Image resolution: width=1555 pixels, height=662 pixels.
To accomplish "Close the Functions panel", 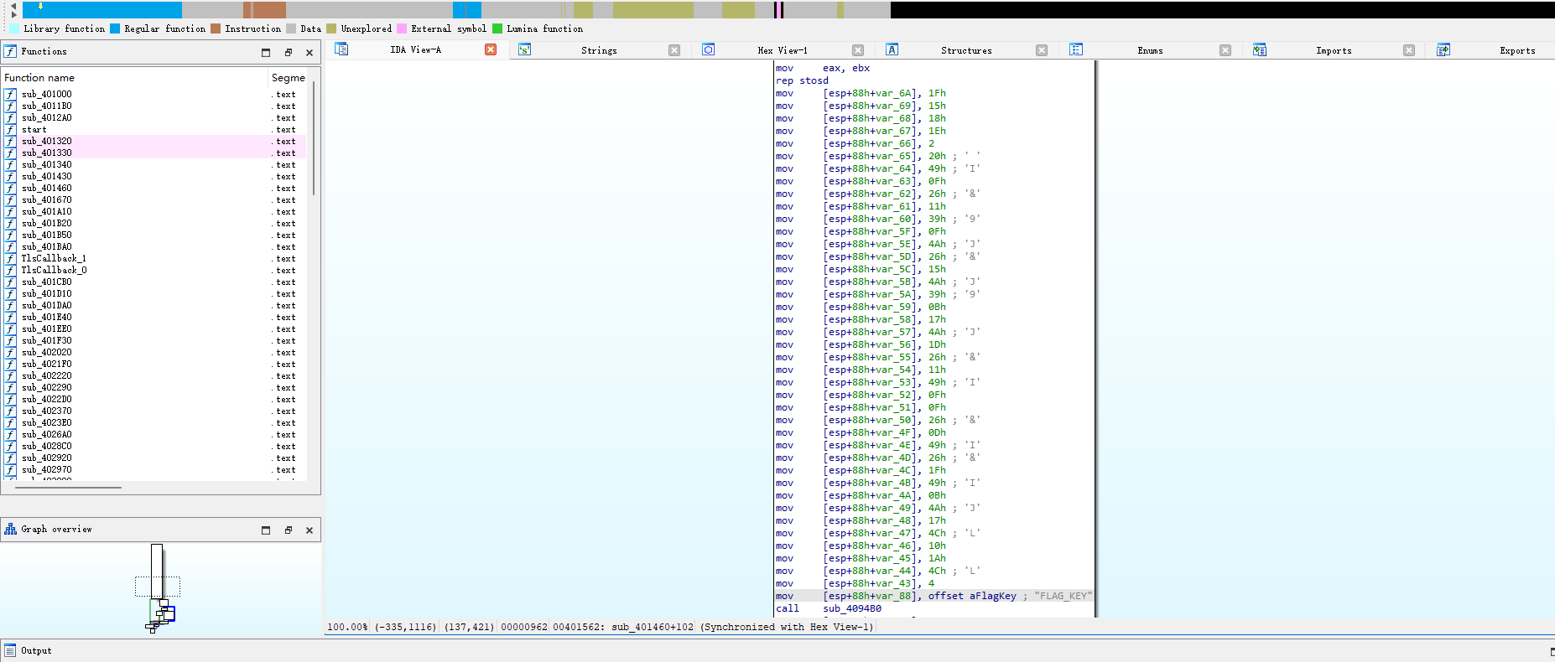I will coord(309,52).
